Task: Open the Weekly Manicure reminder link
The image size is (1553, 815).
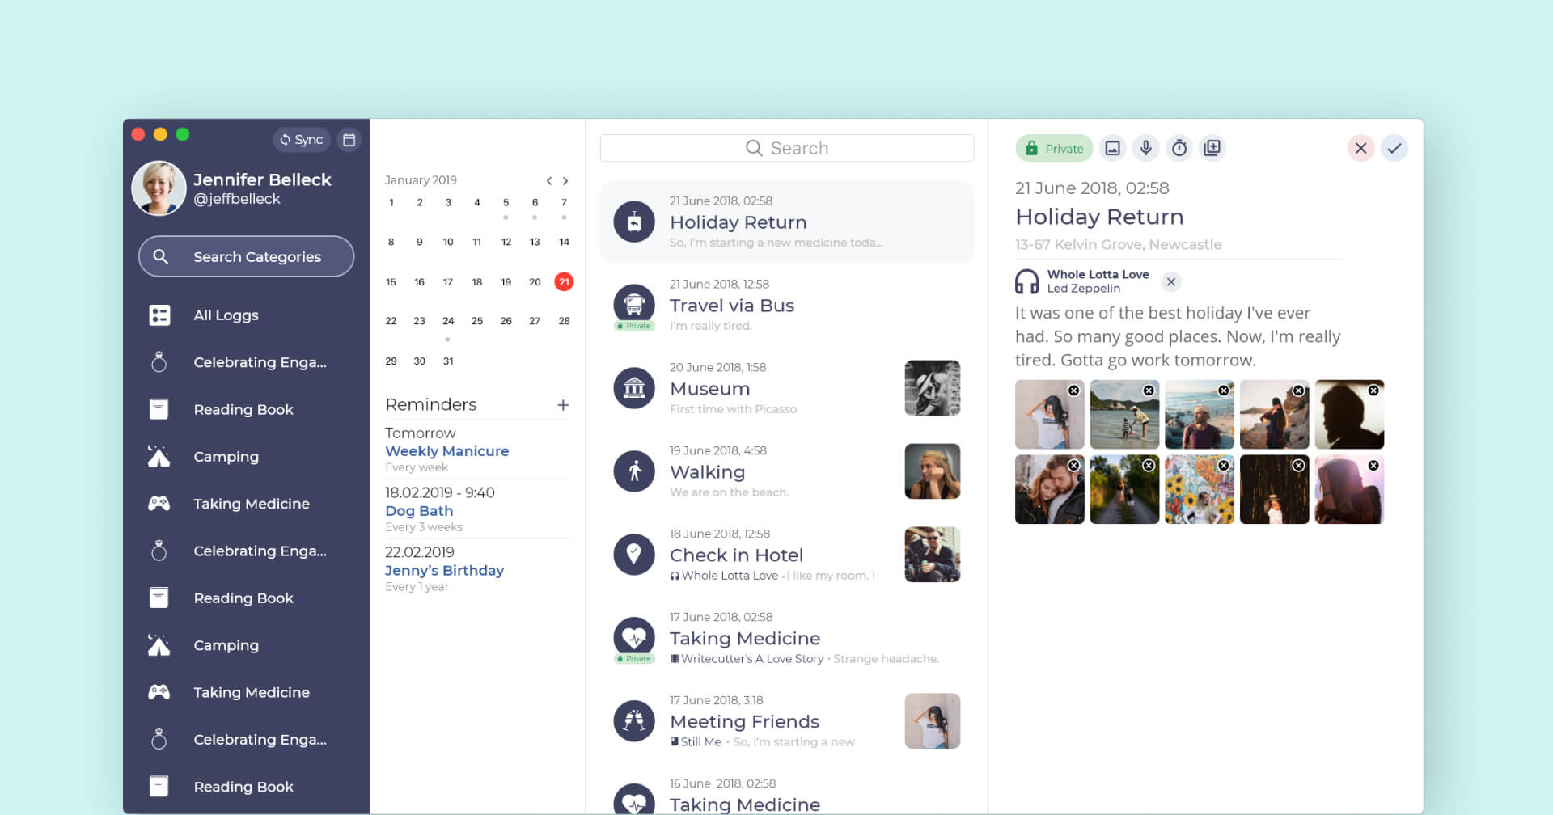Action: 446,450
